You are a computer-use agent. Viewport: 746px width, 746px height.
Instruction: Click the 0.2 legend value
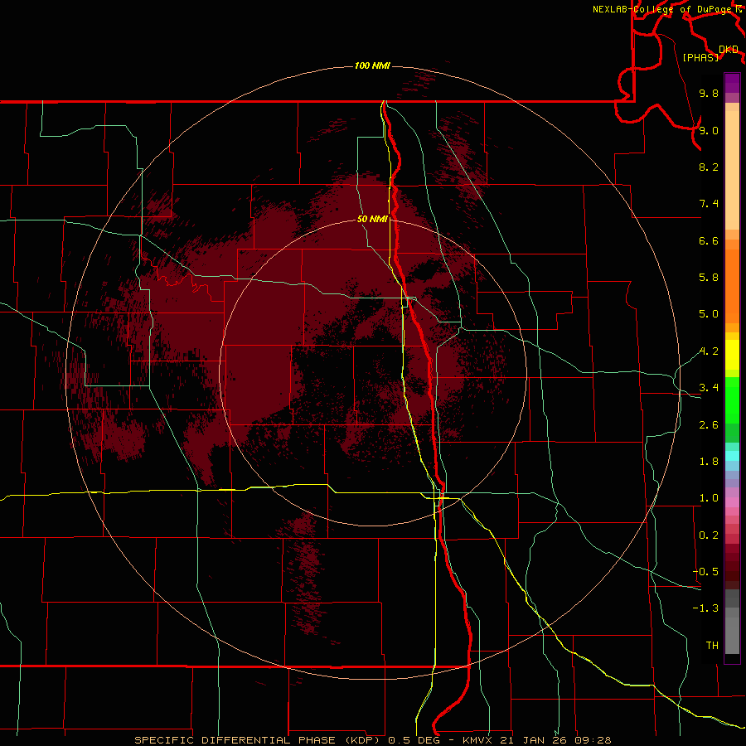tap(709, 535)
